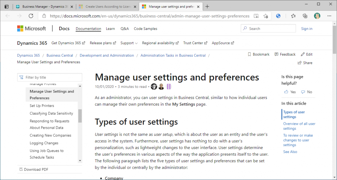Viewport: 337px width, 180px height.
Task: Open the Learn menu item
Action: pyautogui.click(x=110, y=29)
